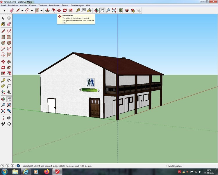218x175 pixels.
Task: Expand the arc tool dropdown arrow
Action: point(32,10)
